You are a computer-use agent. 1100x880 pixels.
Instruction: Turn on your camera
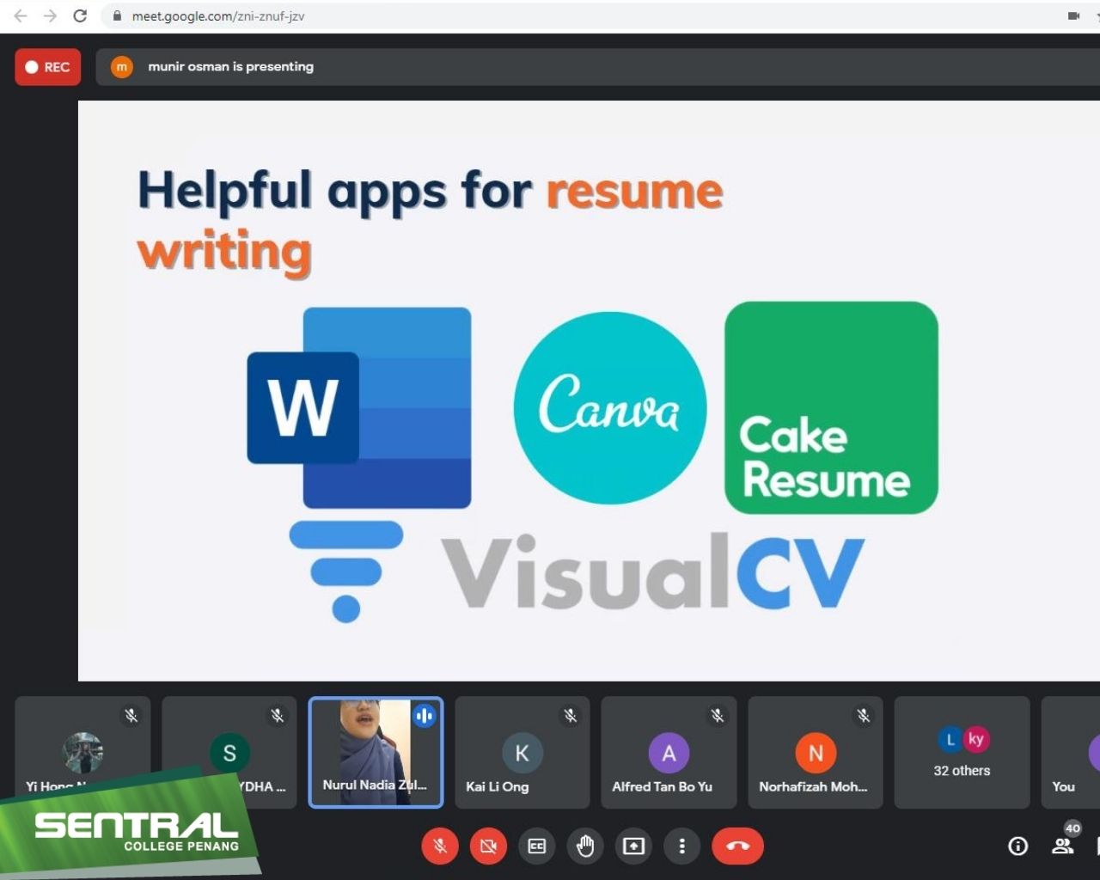[488, 846]
